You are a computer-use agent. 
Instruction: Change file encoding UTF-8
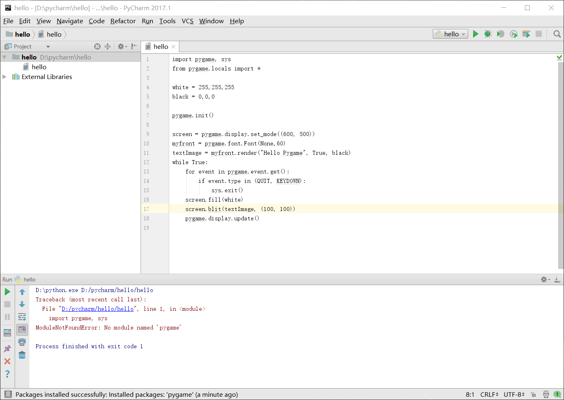pyautogui.click(x=514, y=394)
